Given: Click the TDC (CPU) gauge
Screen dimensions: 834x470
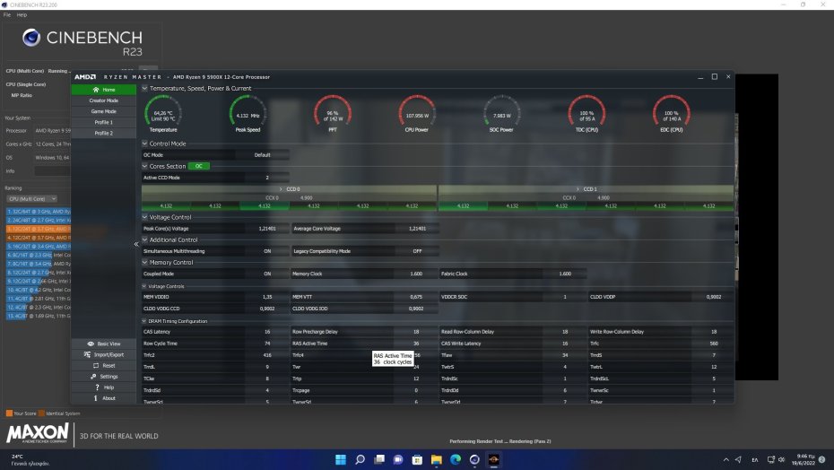Looking at the screenshot, I should point(586,113).
